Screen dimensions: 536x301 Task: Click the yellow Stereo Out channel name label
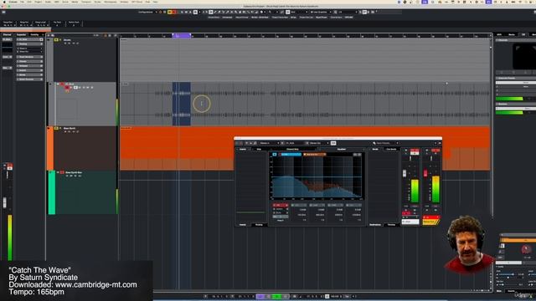click(x=430, y=222)
